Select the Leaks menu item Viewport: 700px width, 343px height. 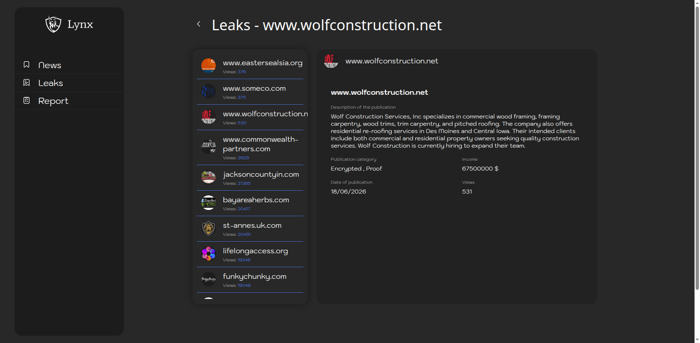(69, 83)
